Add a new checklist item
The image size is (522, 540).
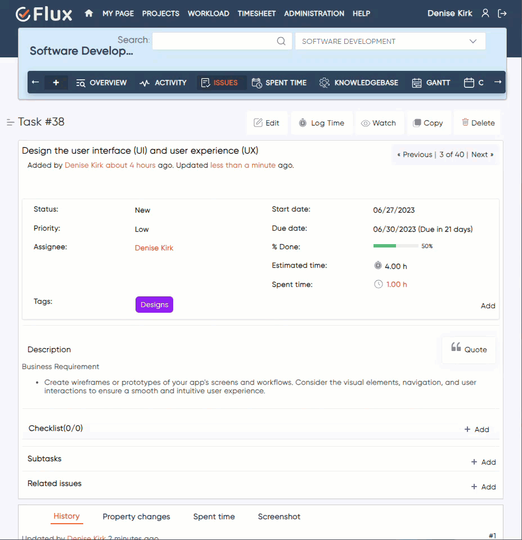[476, 429]
